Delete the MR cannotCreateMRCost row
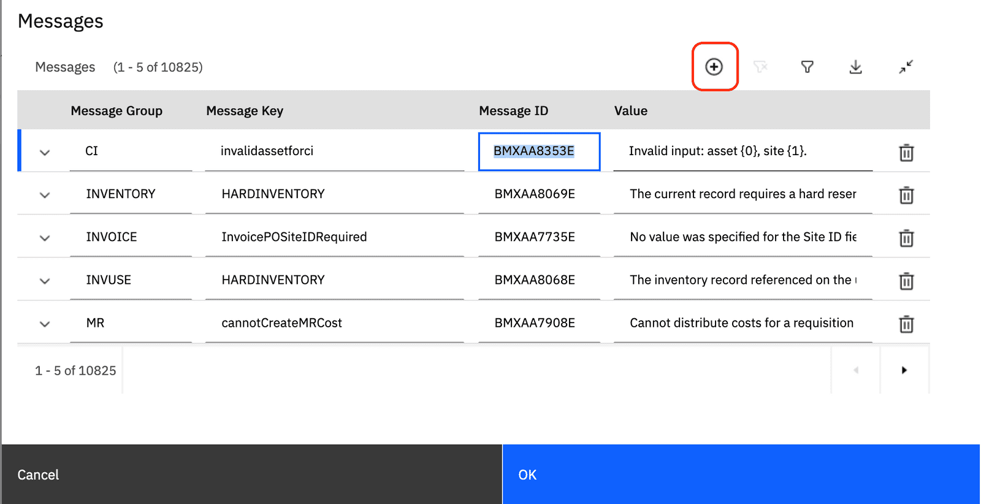Image resolution: width=981 pixels, height=504 pixels. click(906, 324)
